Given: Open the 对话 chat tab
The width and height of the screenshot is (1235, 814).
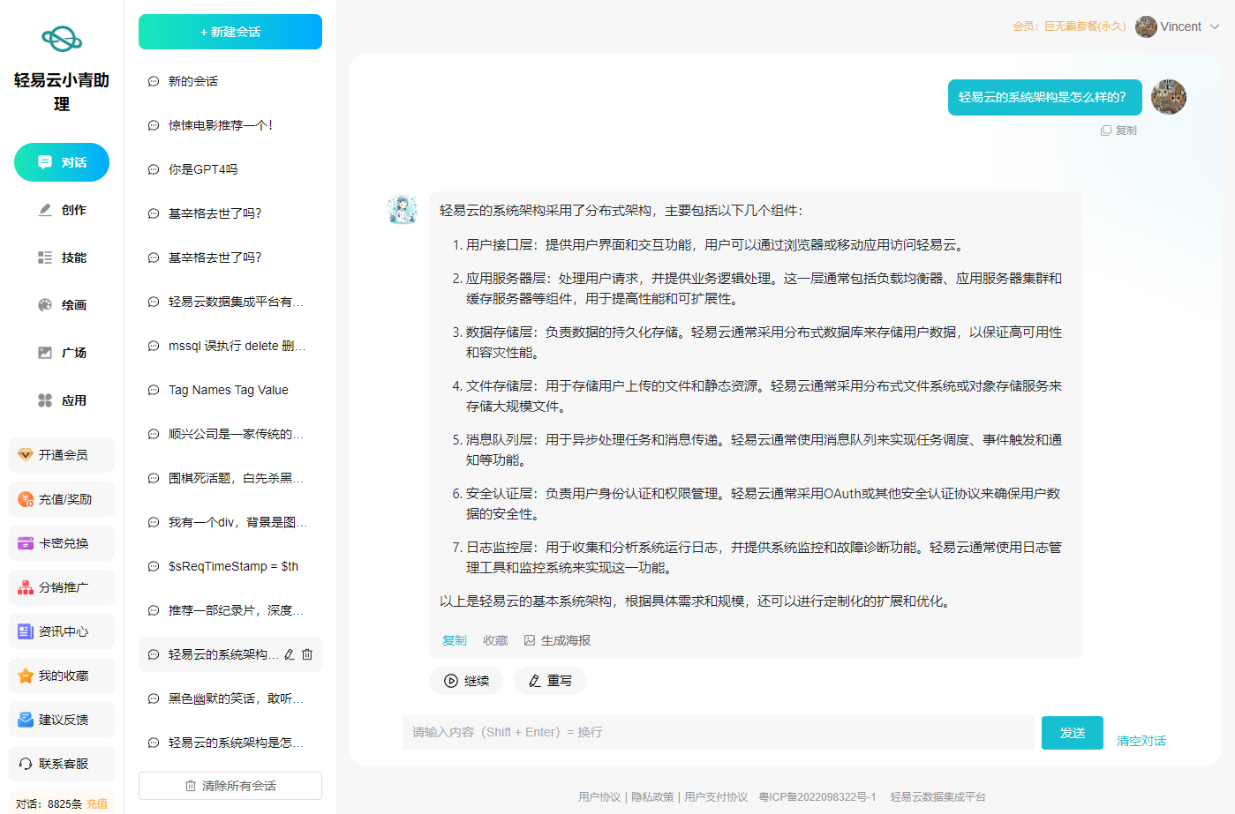Looking at the screenshot, I should pos(62,162).
